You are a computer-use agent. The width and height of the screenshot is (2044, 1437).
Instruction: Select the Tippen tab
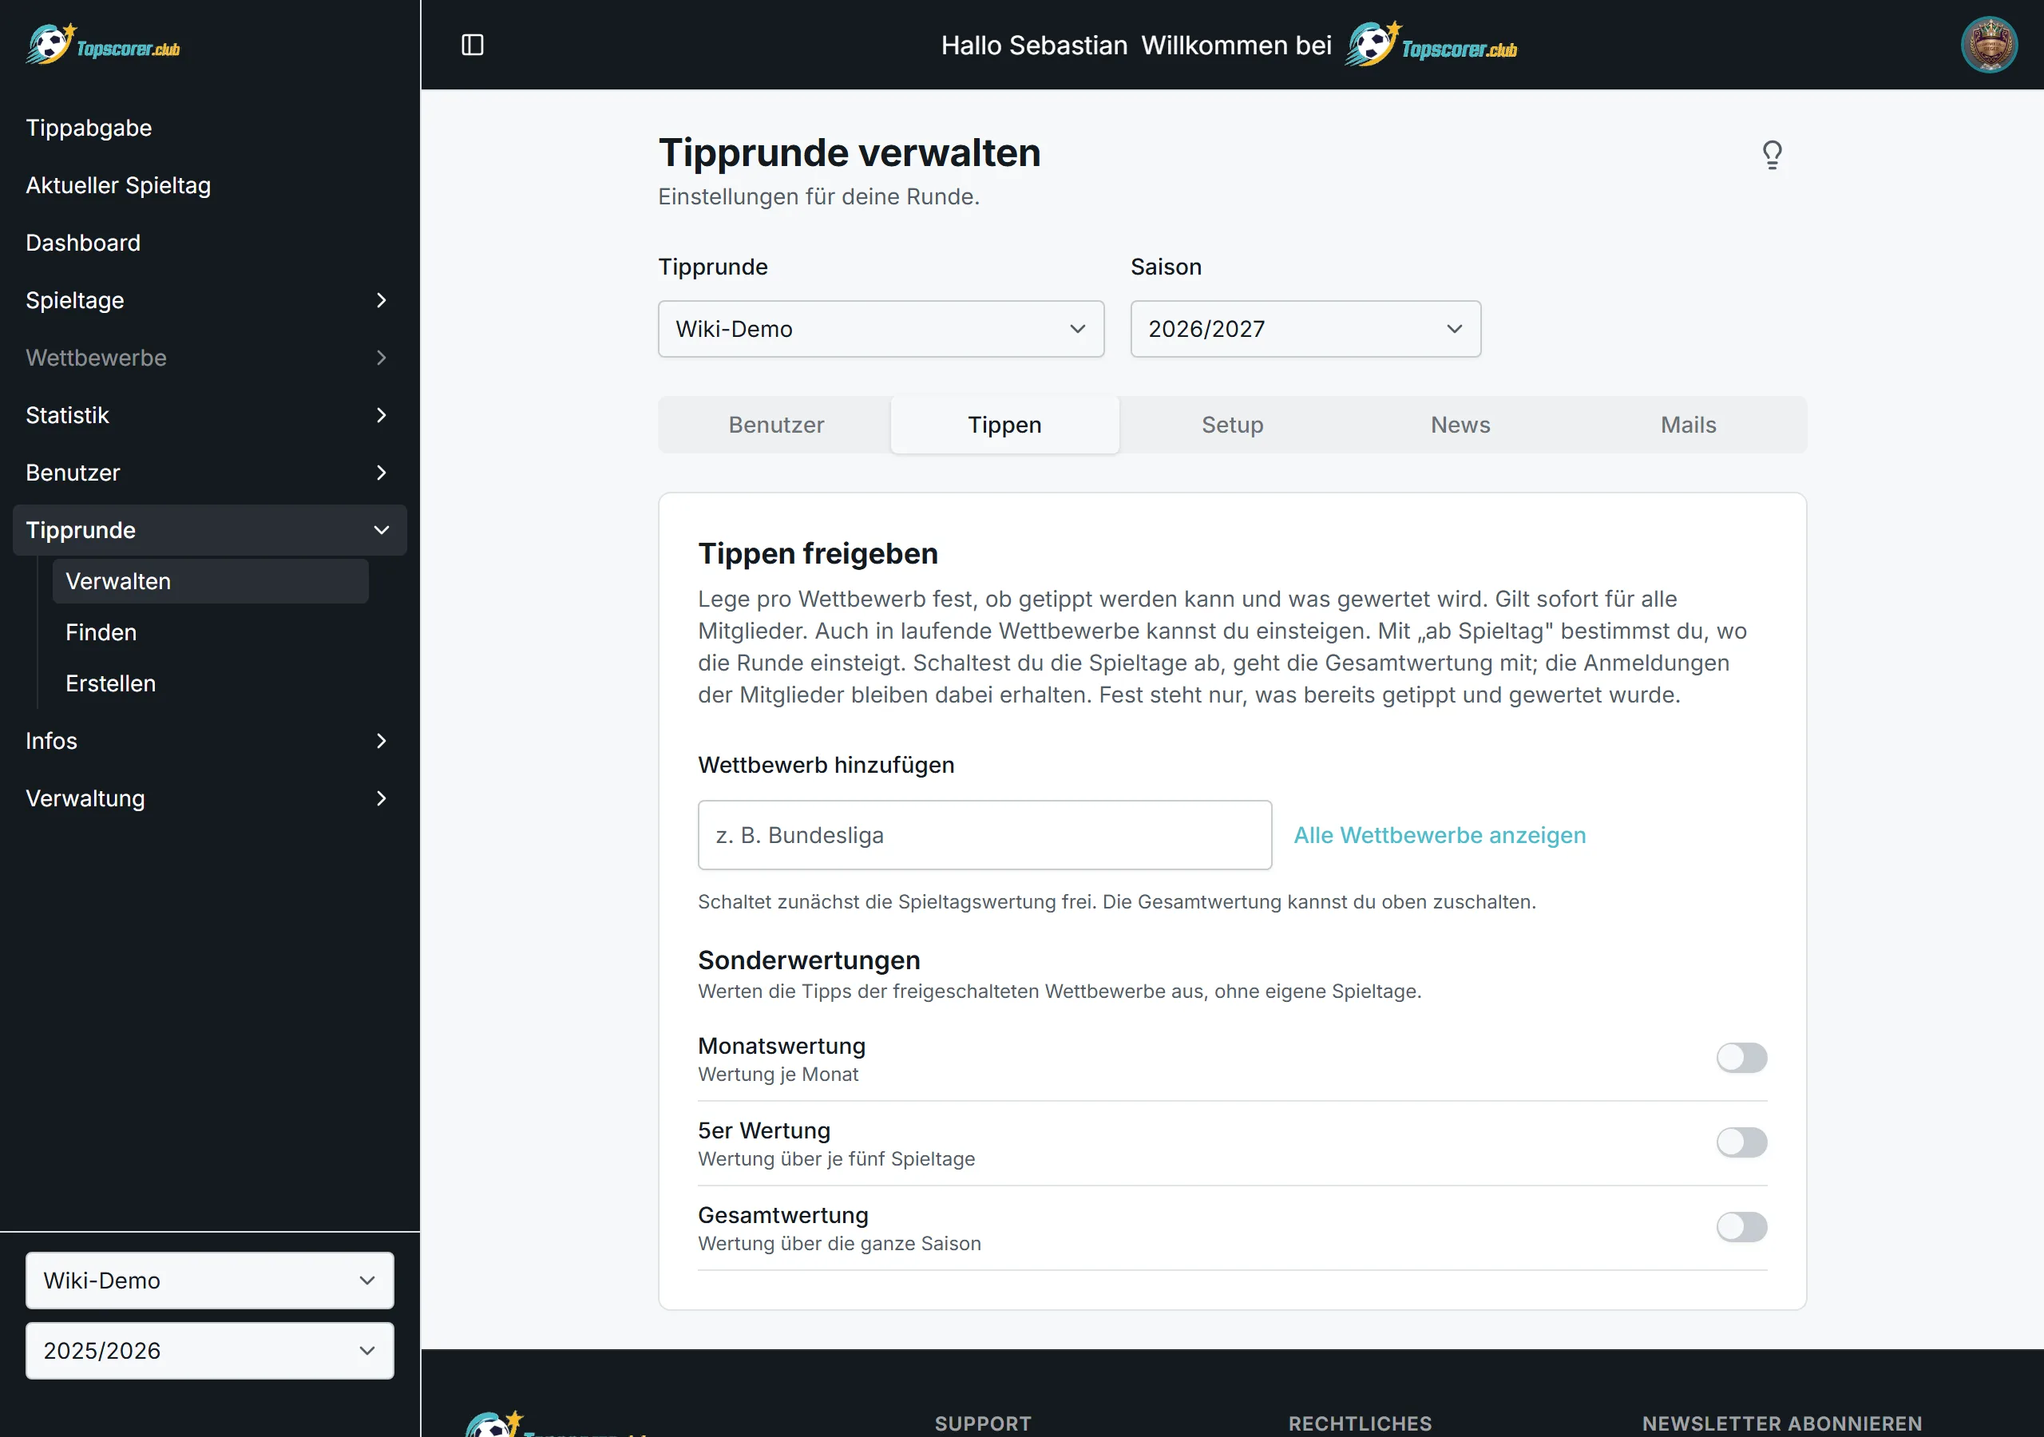tap(1004, 425)
